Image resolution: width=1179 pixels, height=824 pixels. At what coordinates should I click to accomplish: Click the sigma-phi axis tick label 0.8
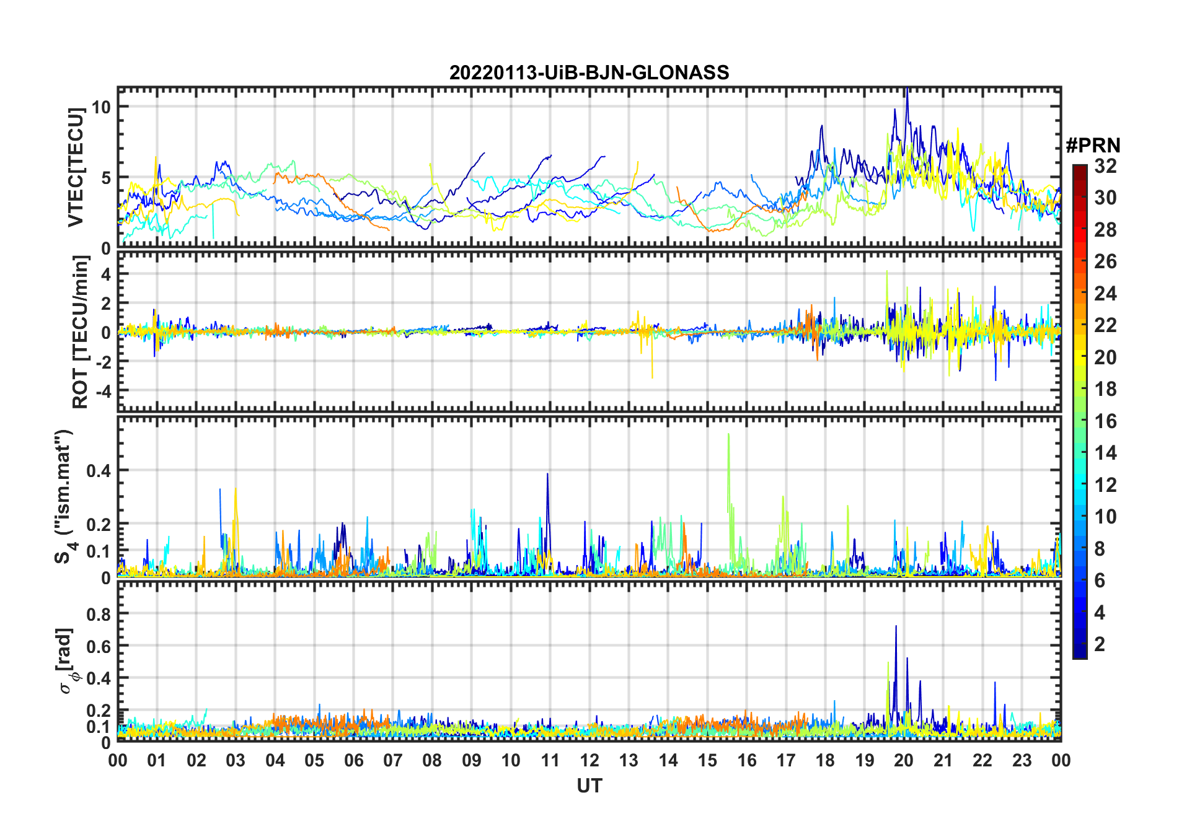tap(99, 614)
